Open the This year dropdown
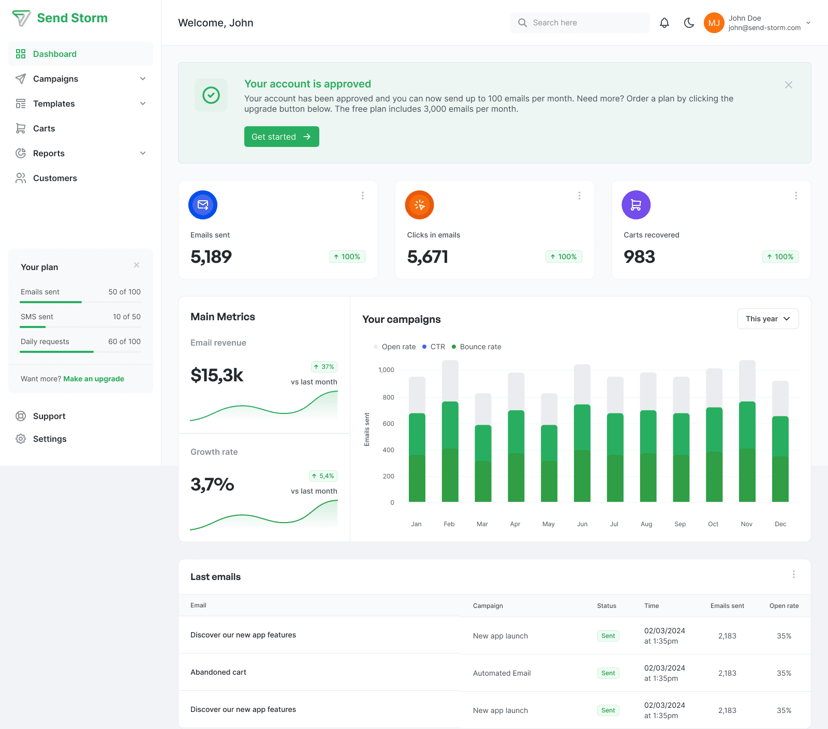 768,319
